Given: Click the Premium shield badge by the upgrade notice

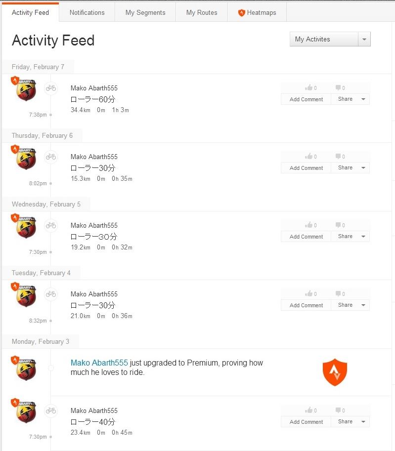Looking at the screenshot, I should click(335, 372).
